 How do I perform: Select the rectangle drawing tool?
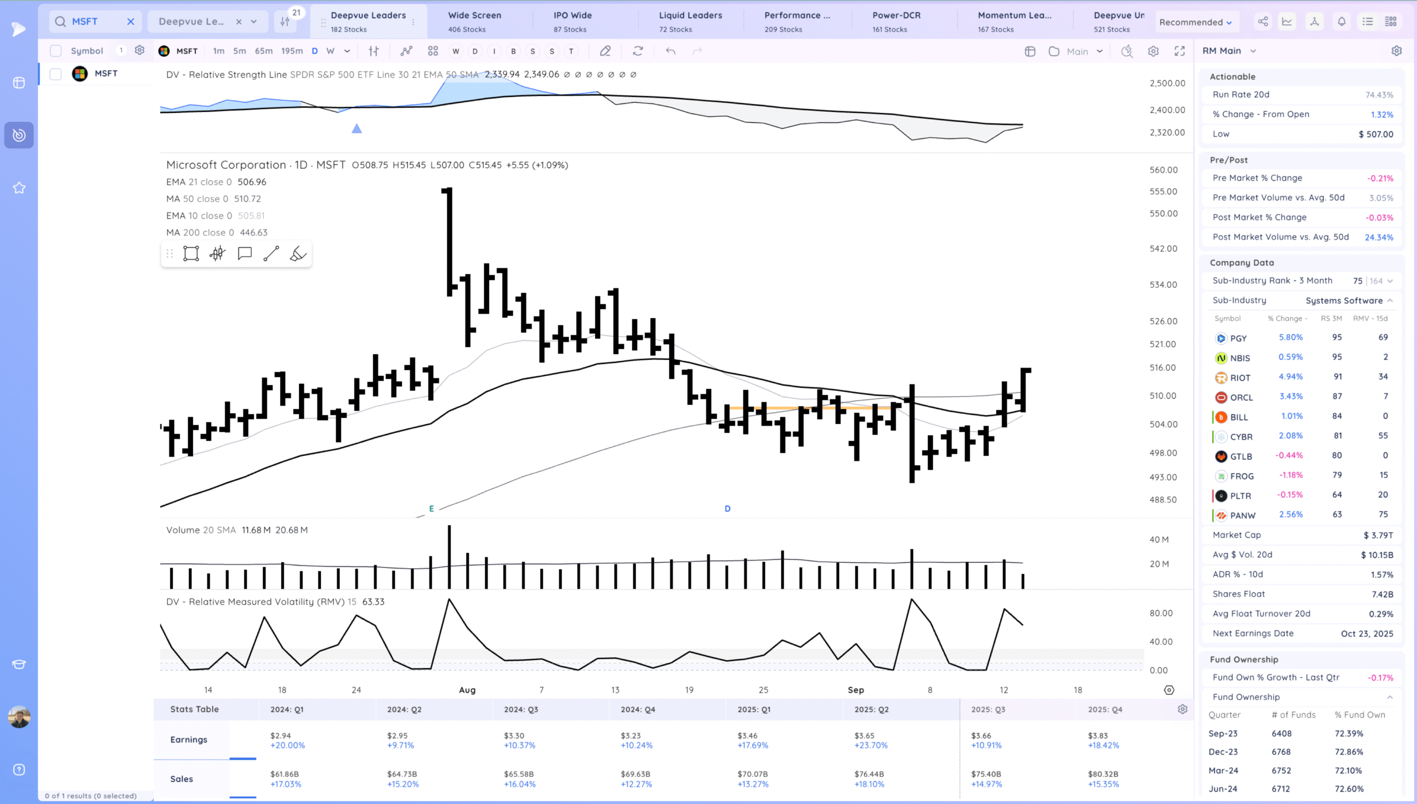click(x=191, y=253)
